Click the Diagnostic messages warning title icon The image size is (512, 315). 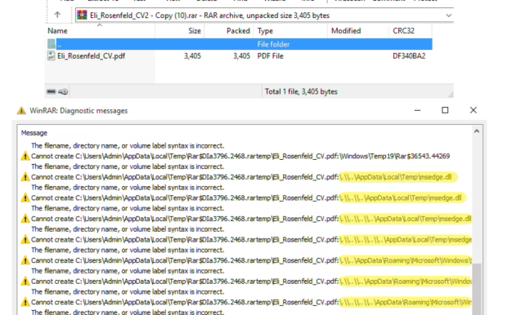pos(21,111)
